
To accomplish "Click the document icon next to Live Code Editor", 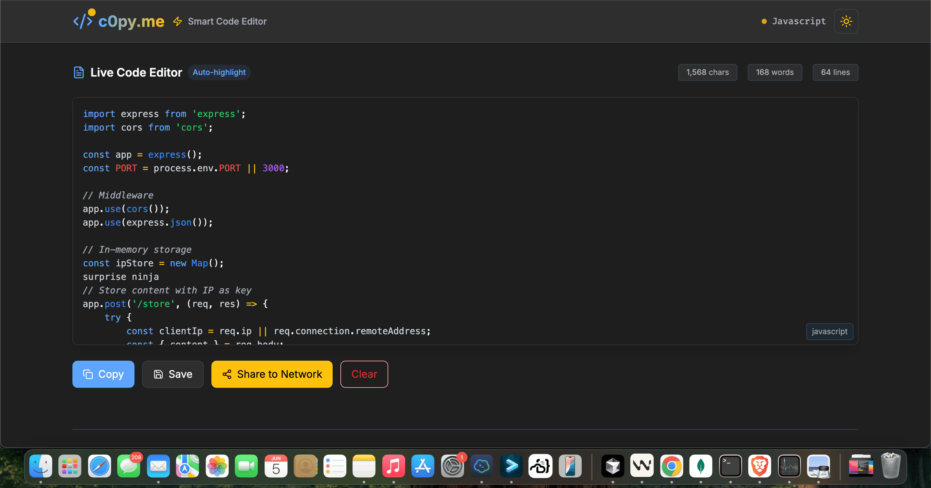I will [x=79, y=72].
